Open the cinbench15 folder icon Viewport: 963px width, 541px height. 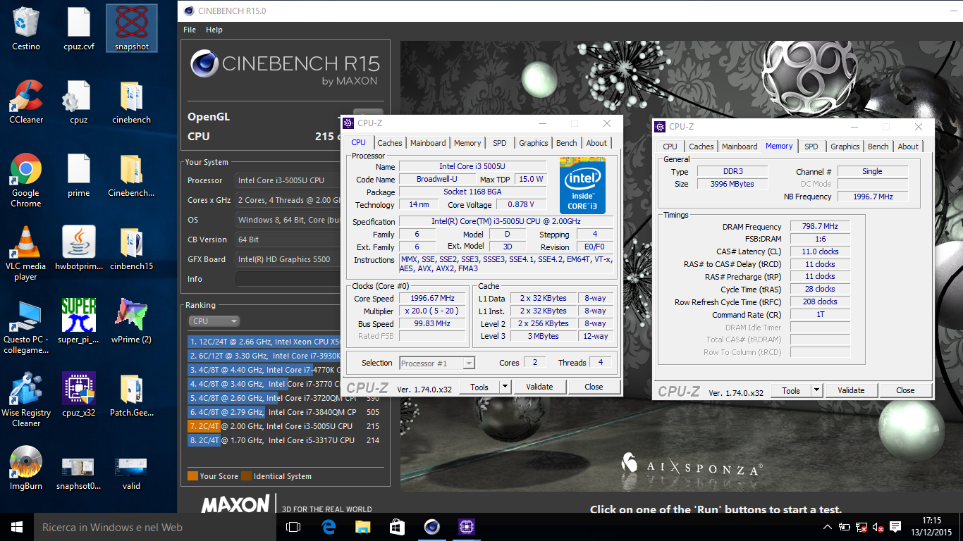(132, 249)
